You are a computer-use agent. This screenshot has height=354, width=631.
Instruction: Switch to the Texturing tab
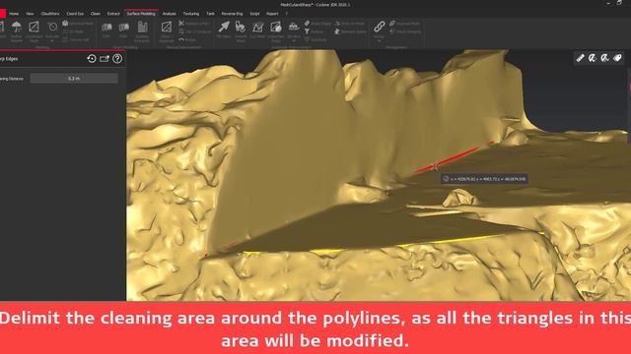click(x=191, y=14)
